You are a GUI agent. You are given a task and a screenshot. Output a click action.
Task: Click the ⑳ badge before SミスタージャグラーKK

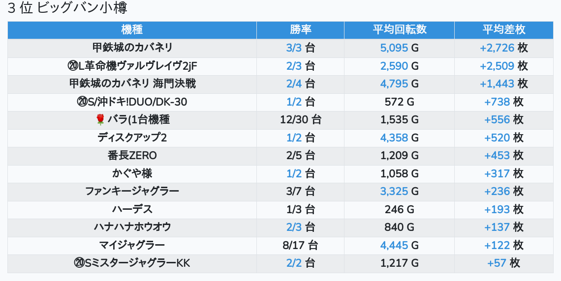[79, 263]
